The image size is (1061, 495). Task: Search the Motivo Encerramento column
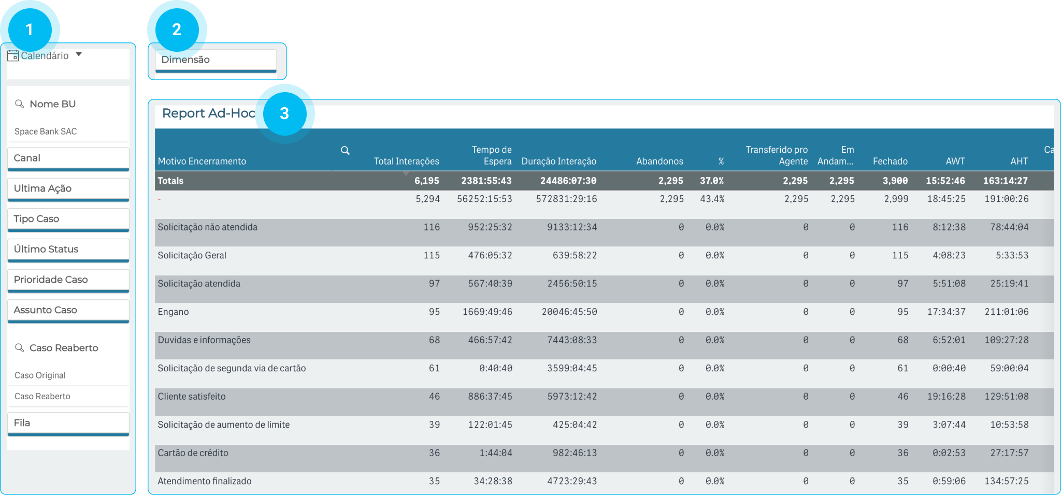(345, 151)
